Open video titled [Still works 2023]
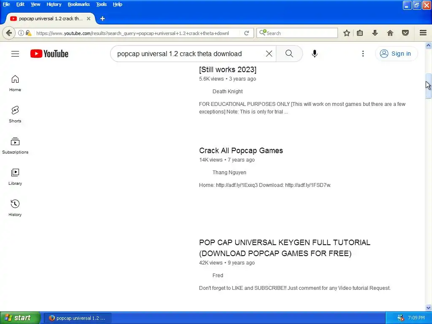The height and width of the screenshot is (324, 432). point(227,70)
